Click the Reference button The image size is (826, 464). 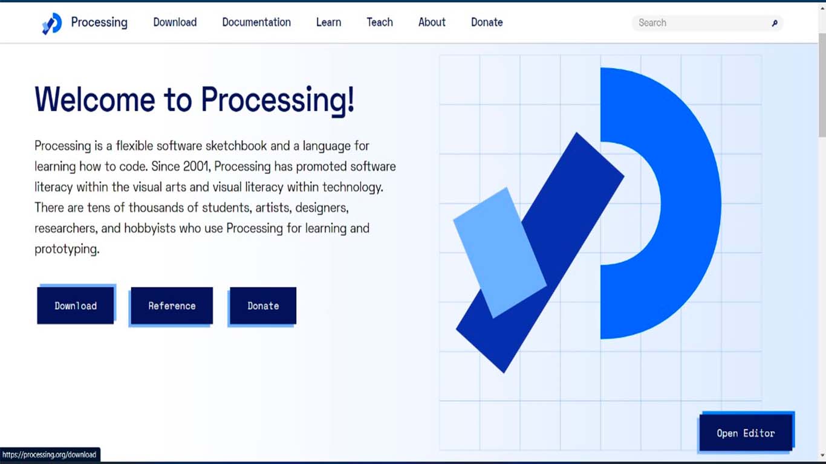(x=172, y=306)
